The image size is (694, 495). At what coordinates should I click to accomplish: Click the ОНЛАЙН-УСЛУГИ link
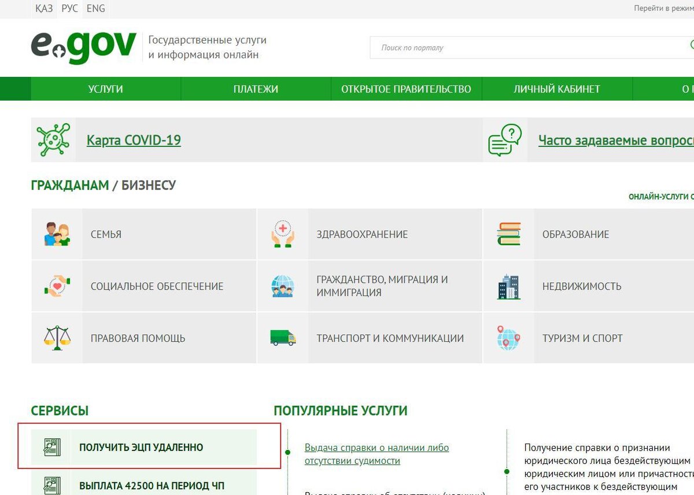661,197
